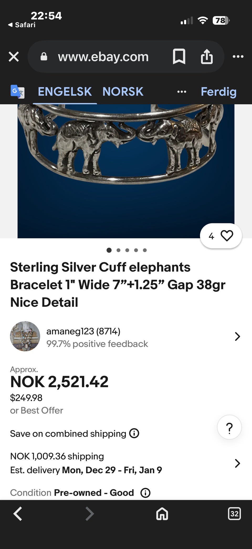Expand shipping and delivery details chevron

(x=237, y=463)
